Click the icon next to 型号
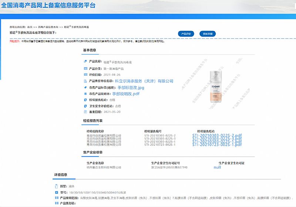This screenshot has width=296, height=207. click(57, 193)
